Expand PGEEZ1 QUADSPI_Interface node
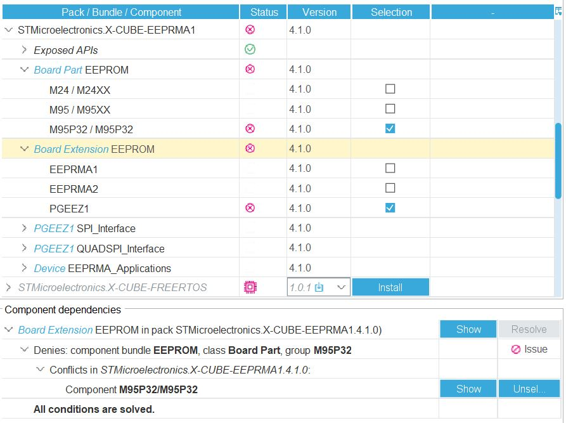Viewport: 566px width, 423px height. (24, 248)
